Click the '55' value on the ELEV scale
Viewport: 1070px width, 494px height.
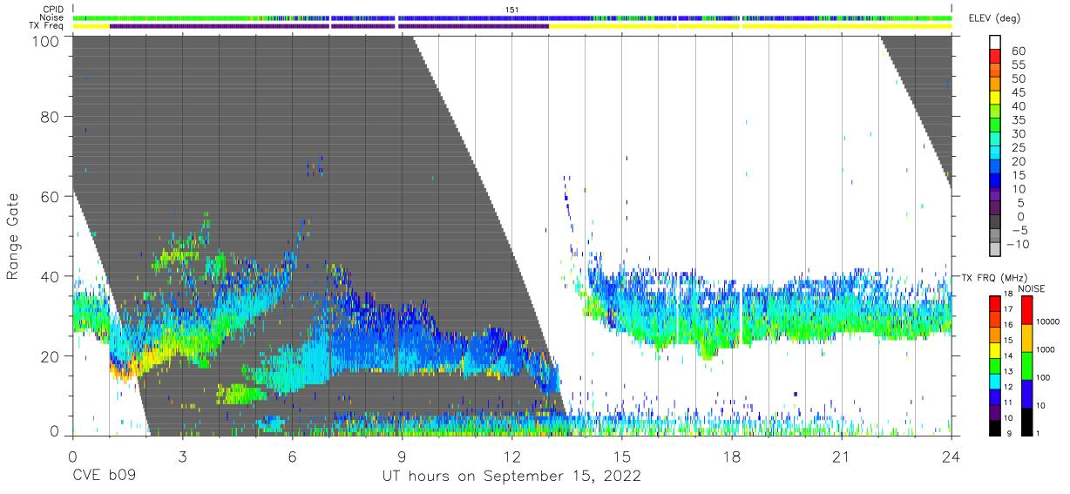pos(1018,65)
